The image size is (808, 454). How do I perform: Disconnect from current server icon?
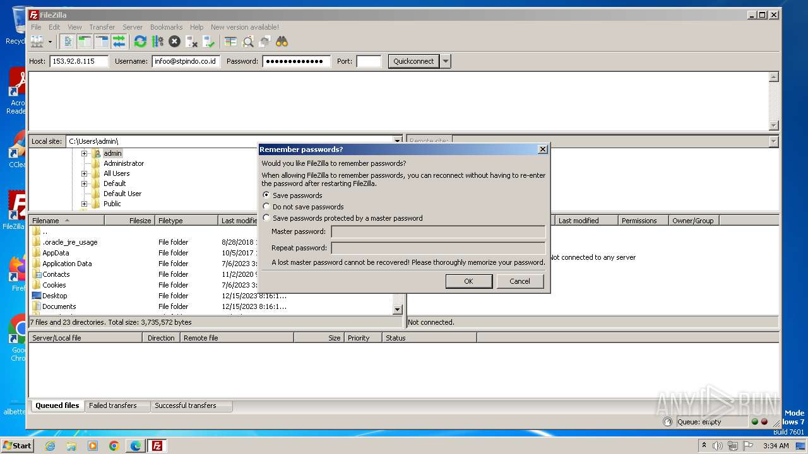click(191, 42)
